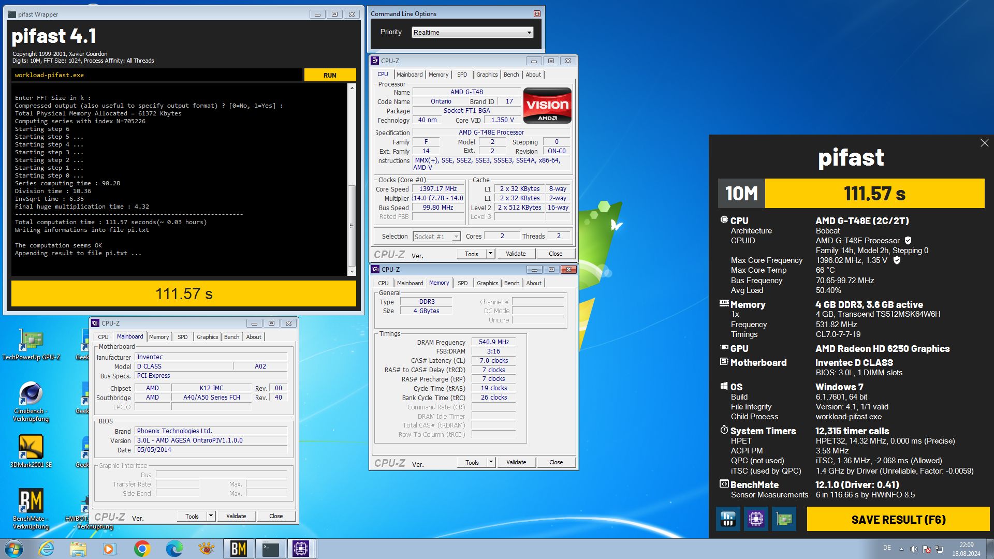
Task: Click the verified shield next to AMD G-T48E Processor
Action: click(908, 241)
